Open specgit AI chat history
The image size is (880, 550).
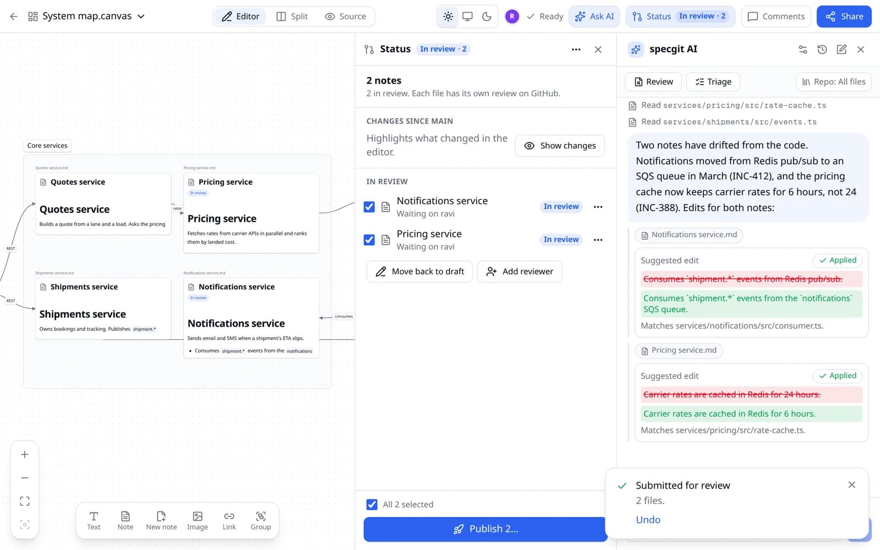coord(822,50)
